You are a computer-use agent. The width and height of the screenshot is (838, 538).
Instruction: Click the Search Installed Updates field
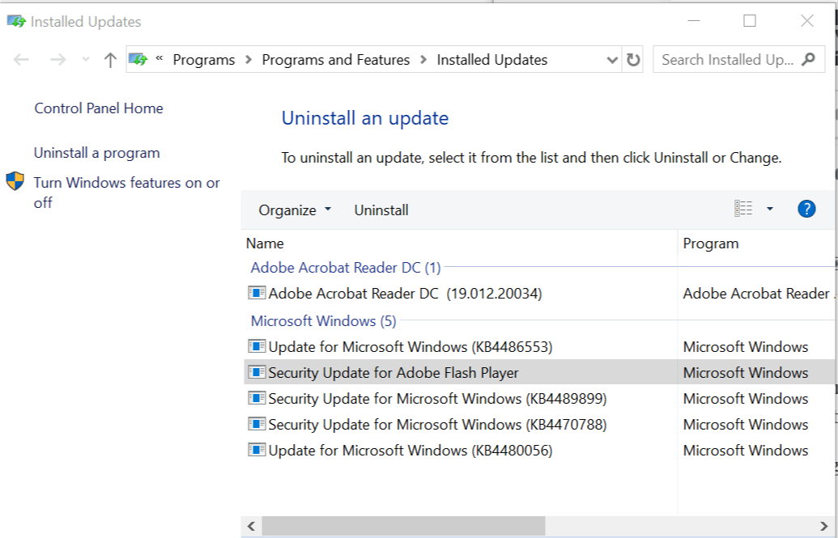[738, 59]
